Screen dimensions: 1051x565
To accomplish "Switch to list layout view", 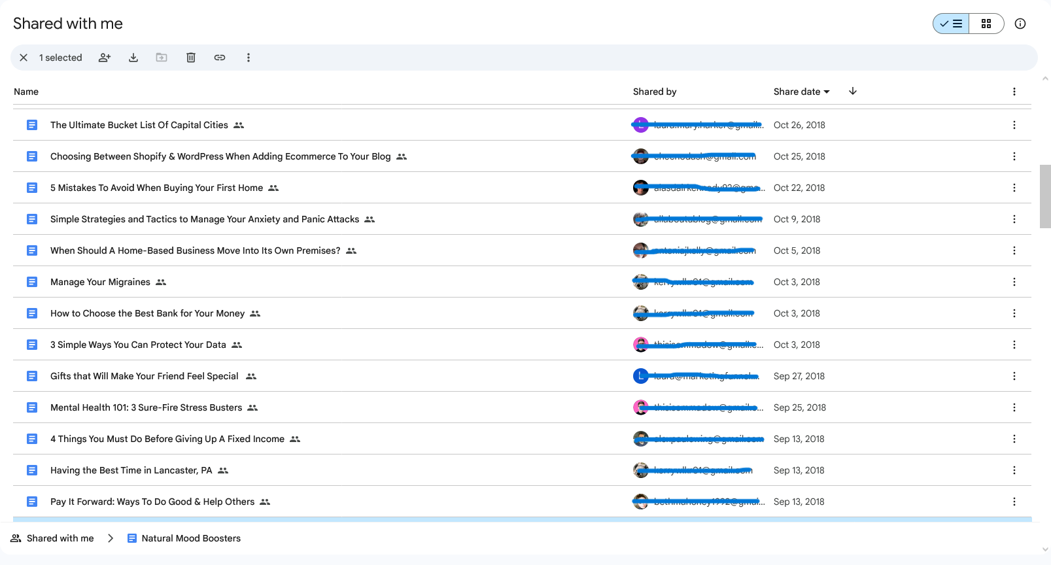I will click(x=951, y=24).
